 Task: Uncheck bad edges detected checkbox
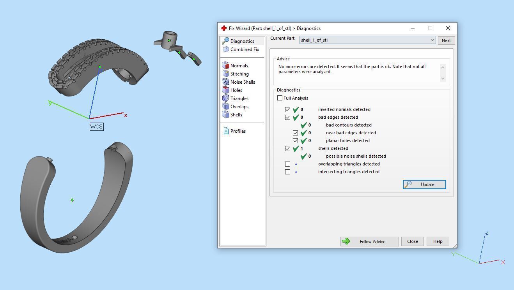288,117
